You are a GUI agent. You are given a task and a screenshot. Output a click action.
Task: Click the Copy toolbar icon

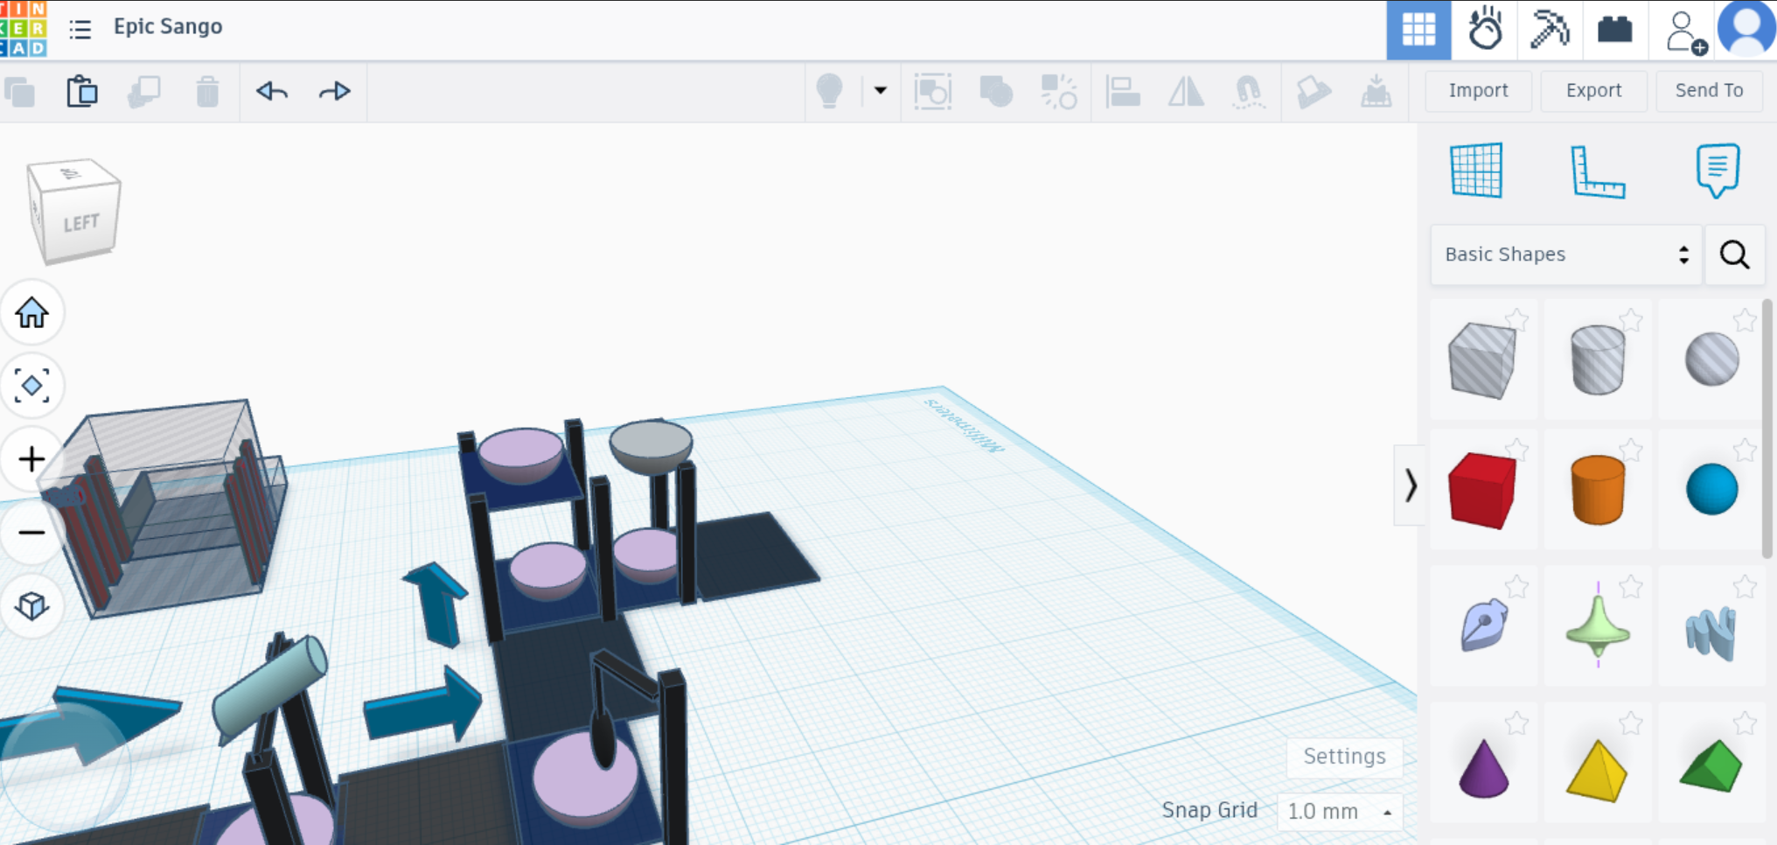coord(20,92)
